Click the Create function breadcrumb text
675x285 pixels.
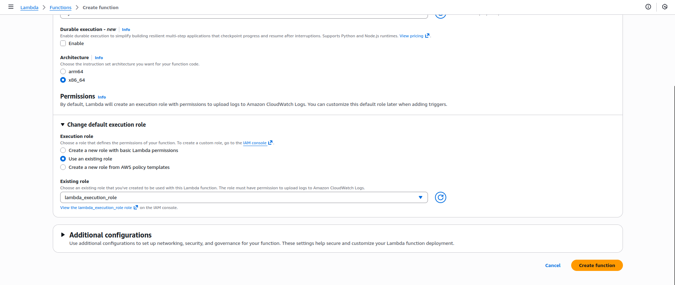pyautogui.click(x=101, y=7)
